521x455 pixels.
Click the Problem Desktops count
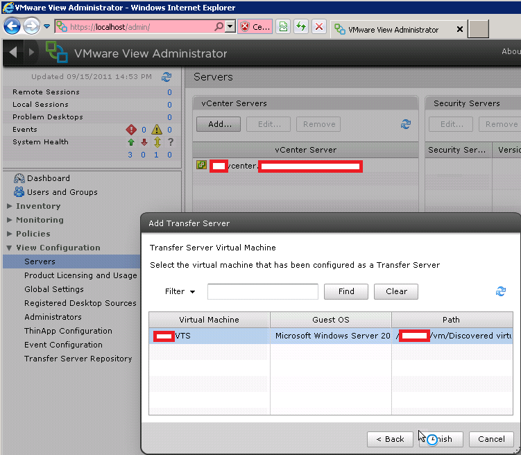[169, 117]
